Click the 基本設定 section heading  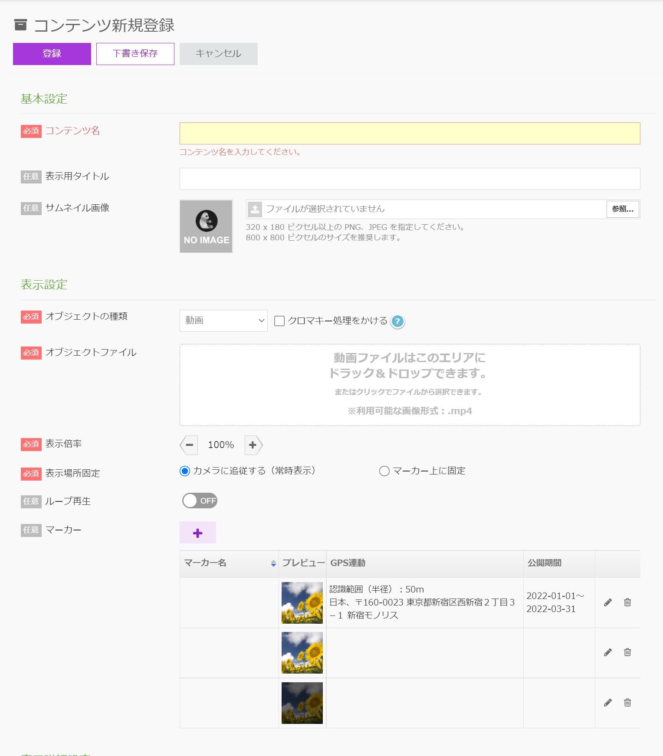pyautogui.click(x=44, y=99)
